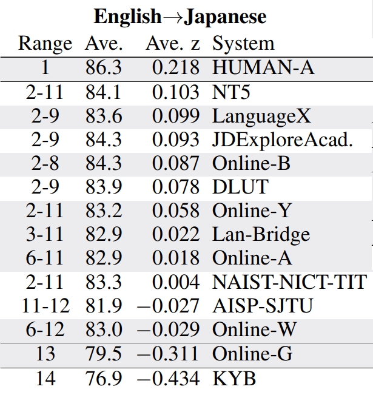Click the Ave. z column header
The image size is (373, 395).
172,43
